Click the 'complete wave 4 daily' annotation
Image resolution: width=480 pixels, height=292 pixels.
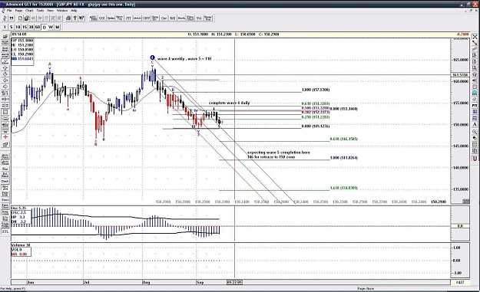point(230,103)
